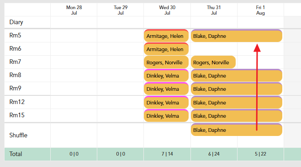Click the Total row label

point(16,154)
